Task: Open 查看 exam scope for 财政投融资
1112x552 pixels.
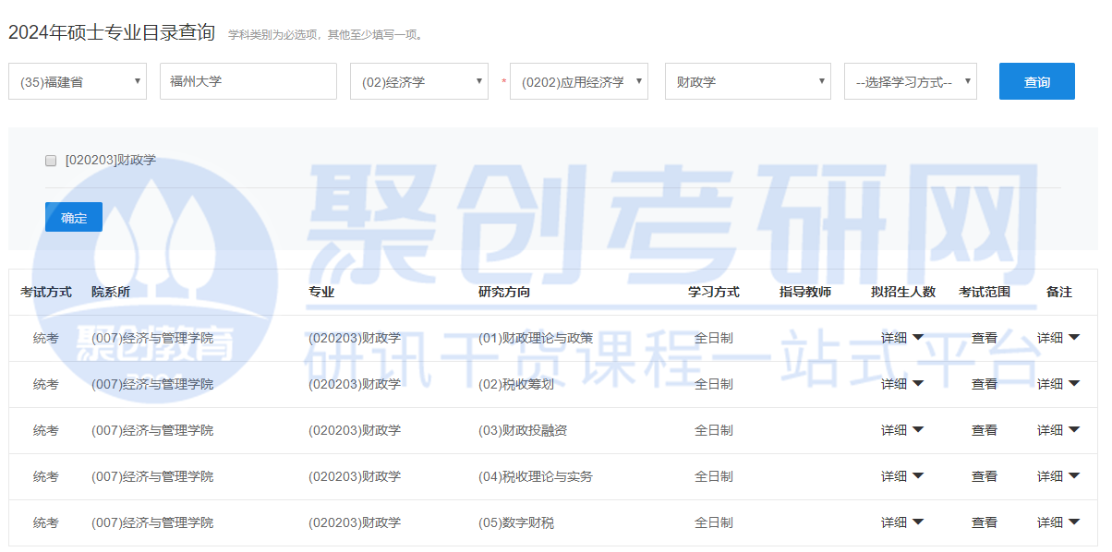Action: point(985,430)
